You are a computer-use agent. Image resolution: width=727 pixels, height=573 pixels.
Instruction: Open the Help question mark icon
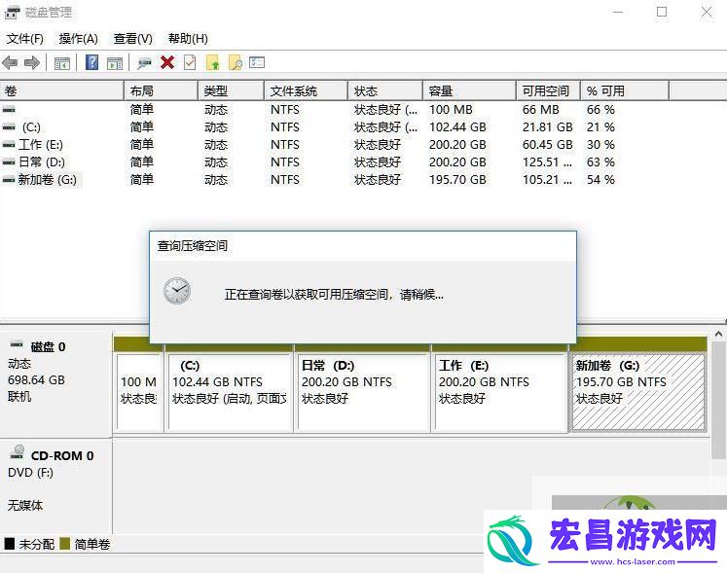point(91,62)
